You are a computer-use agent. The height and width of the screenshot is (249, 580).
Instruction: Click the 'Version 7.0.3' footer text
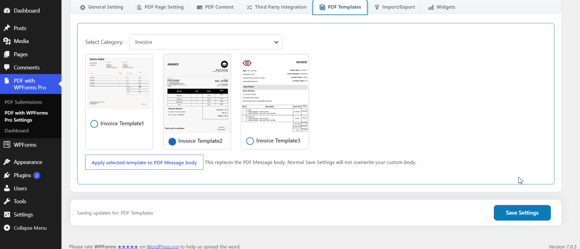[x=562, y=246]
